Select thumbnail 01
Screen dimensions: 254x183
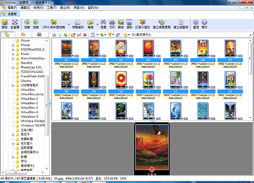coord(66,49)
